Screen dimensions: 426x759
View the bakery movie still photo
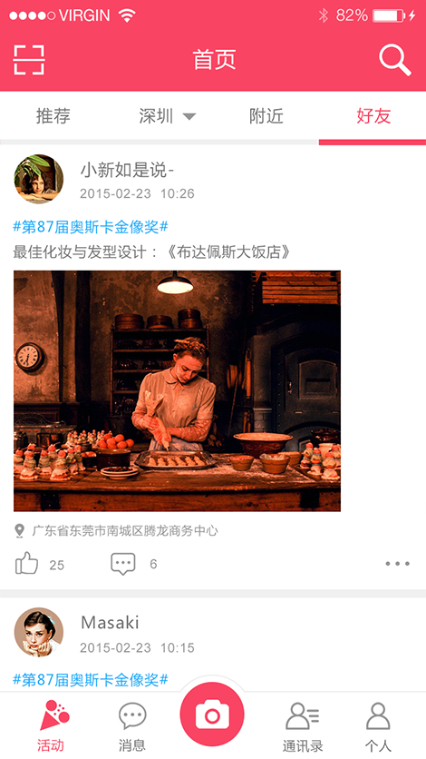click(177, 391)
